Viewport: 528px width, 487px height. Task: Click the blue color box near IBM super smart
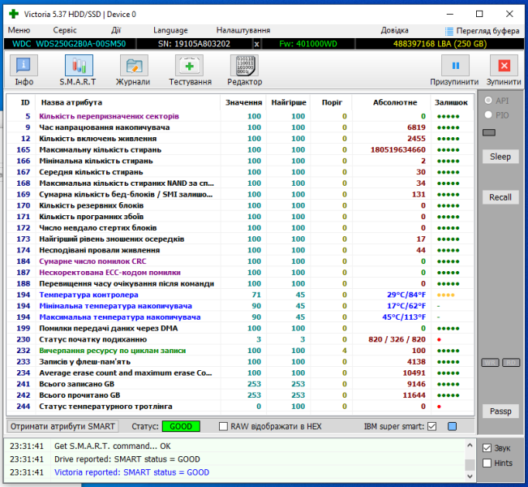[x=453, y=426]
